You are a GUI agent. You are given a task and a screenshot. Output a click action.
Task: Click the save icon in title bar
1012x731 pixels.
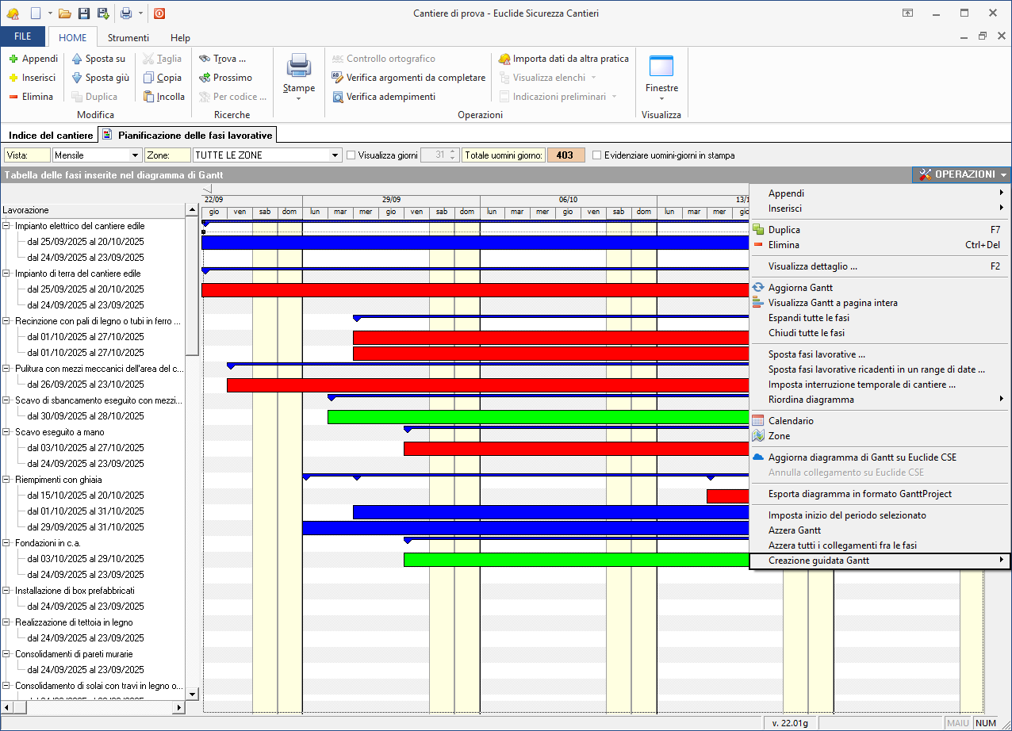click(83, 13)
